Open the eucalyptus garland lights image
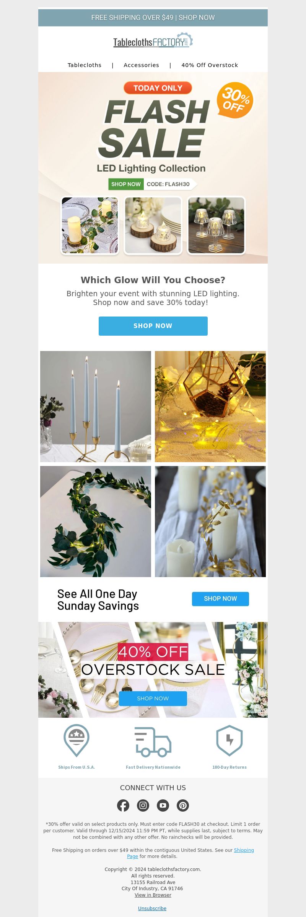306x917 pixels. pos(96,522)
